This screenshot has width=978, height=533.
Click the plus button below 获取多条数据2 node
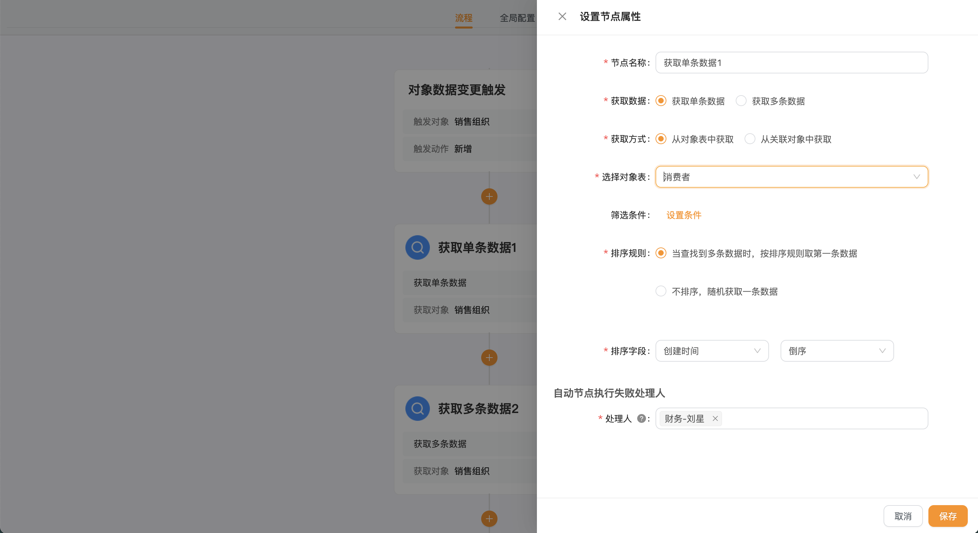(489, 519)
